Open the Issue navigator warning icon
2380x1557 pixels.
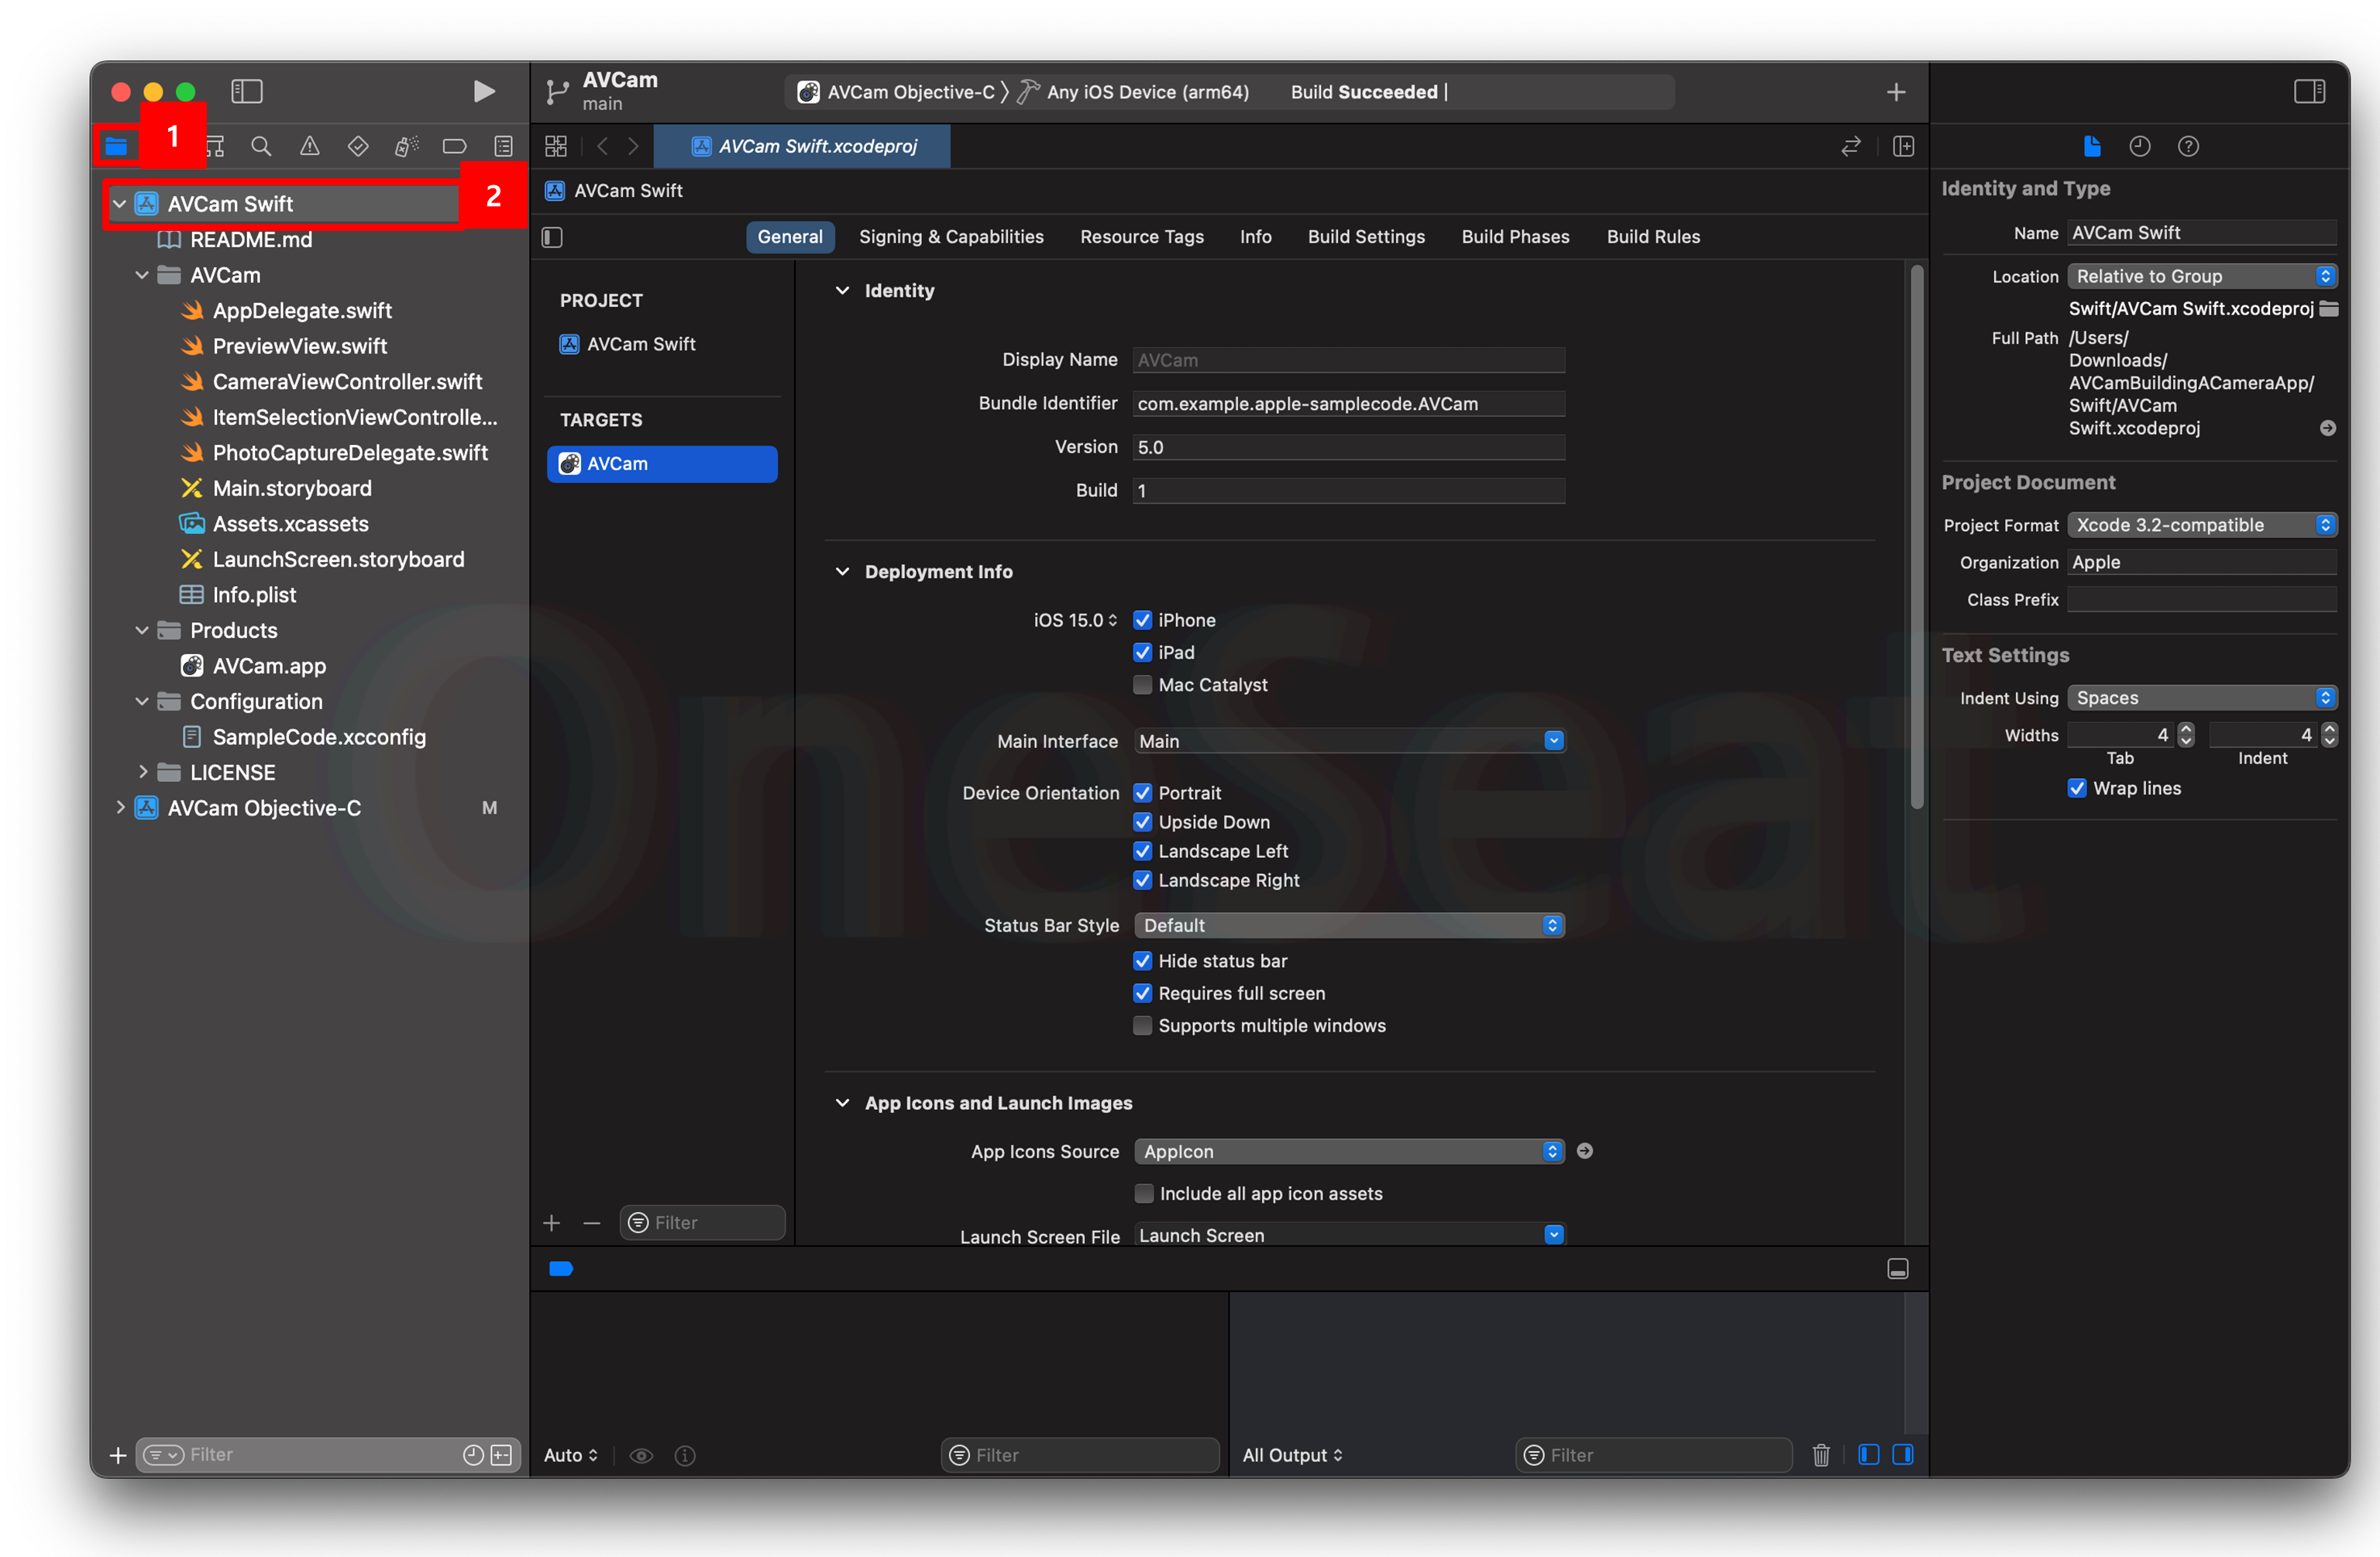[310, 146]
